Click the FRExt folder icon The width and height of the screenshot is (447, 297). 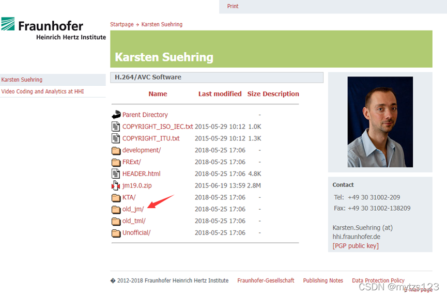coord(116,162)
